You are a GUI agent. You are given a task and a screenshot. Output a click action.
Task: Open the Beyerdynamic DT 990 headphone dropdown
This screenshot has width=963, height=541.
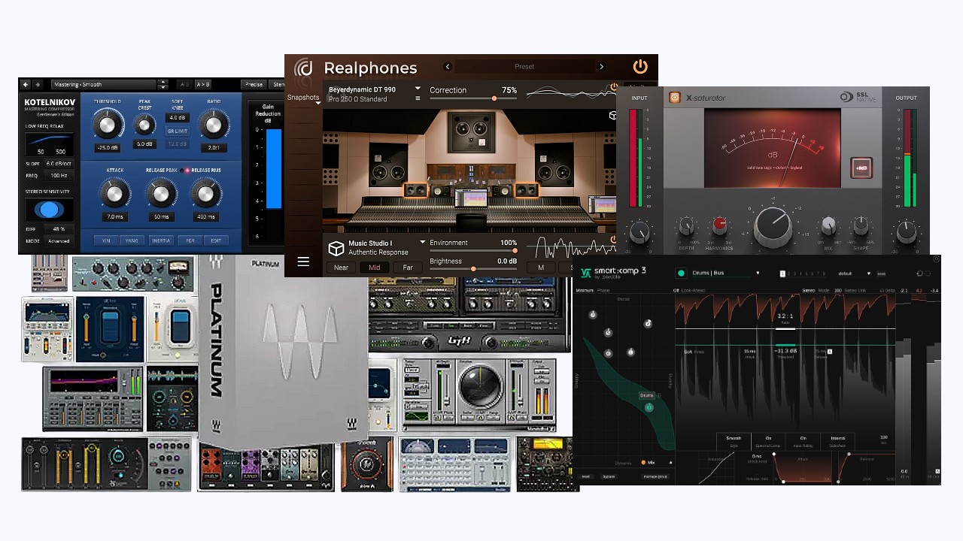pyautogui.click(x=418, y=88)
